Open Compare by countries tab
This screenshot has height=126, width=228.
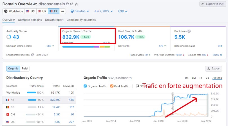[x=81, y=20]
